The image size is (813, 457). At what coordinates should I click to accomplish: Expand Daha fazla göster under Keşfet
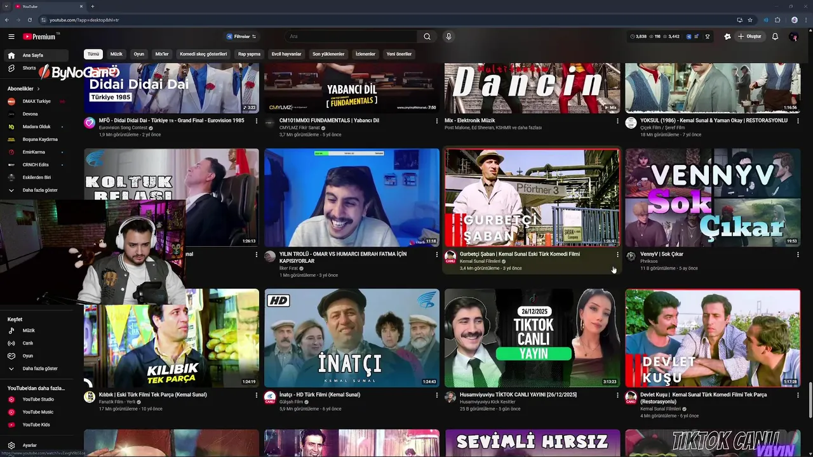(x=40, y=369)
